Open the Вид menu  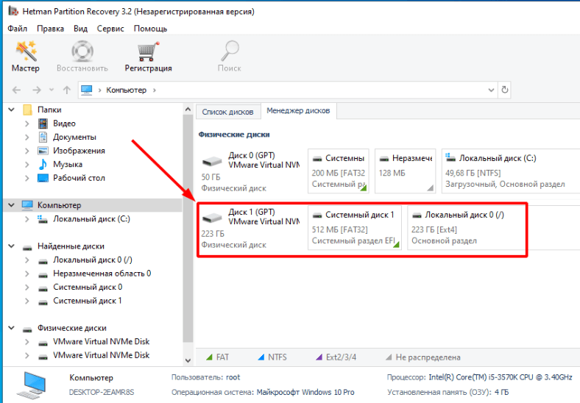point(80,29)
